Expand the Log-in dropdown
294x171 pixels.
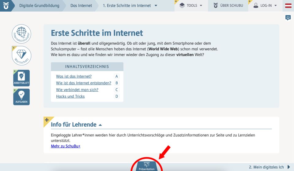[265, 6]
